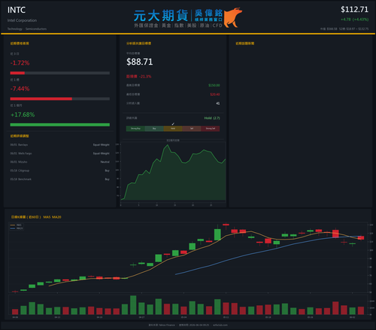This screenshot has width=376, height=330.
Task: Select the Strong Sell rating segment
Action: [x=211, y=129]
